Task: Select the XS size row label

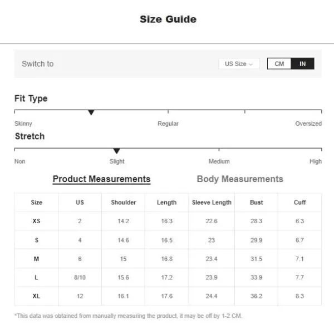Action: pos(36,221)
